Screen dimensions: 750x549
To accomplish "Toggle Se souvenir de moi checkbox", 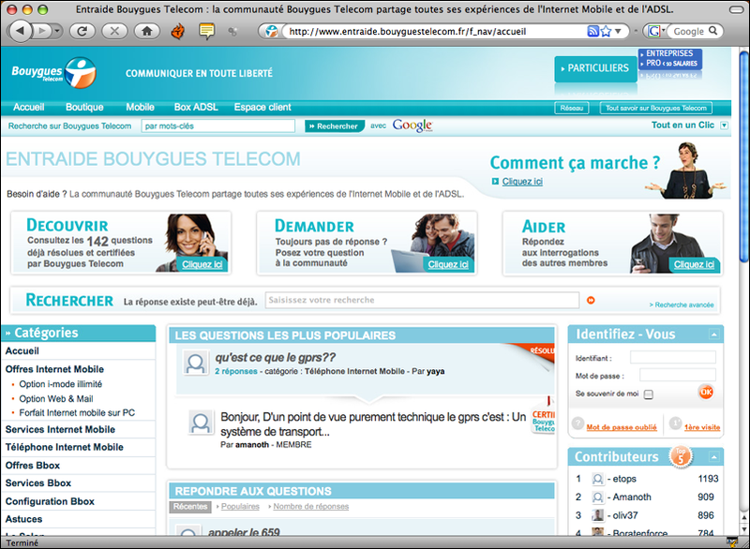I will pyautogui.click(x=649, y=394).
